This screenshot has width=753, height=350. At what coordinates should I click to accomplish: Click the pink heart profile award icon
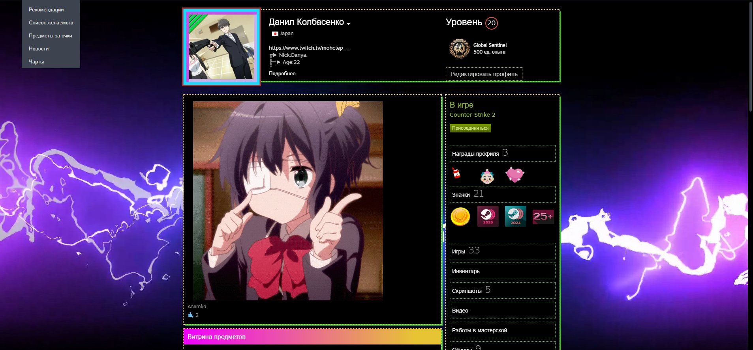(515, 175)
